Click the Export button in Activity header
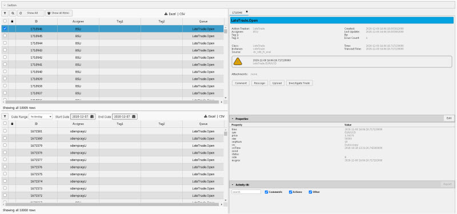Screen dimensions: 457x214 click(447, 184)
